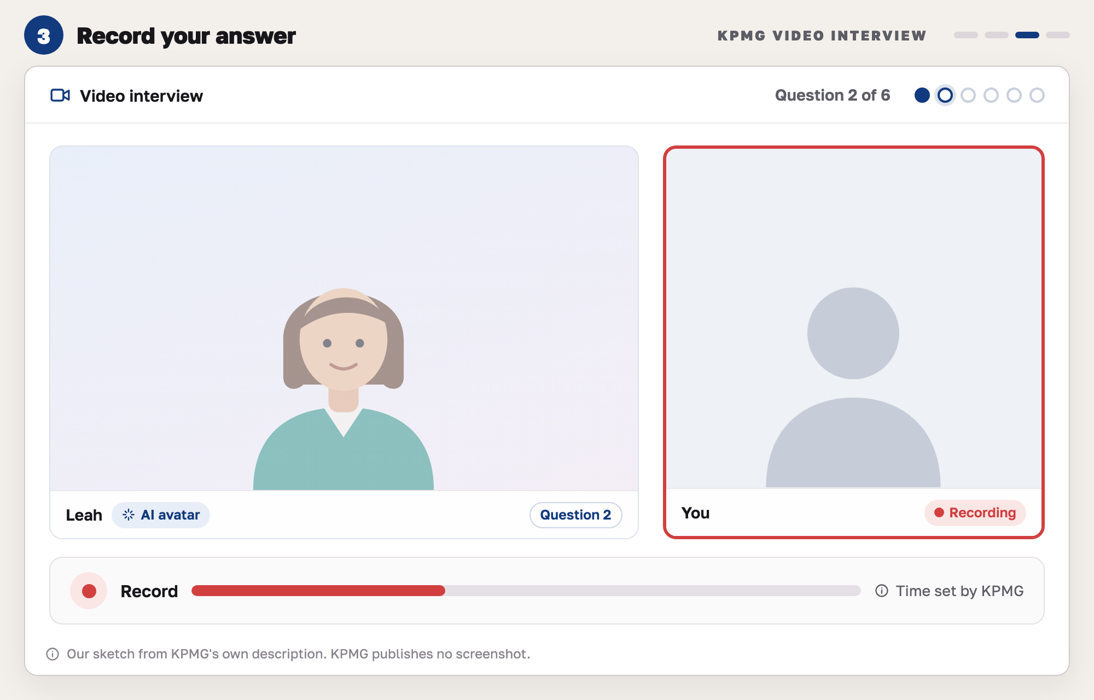Select the sixth question dot

[1037, 95]
